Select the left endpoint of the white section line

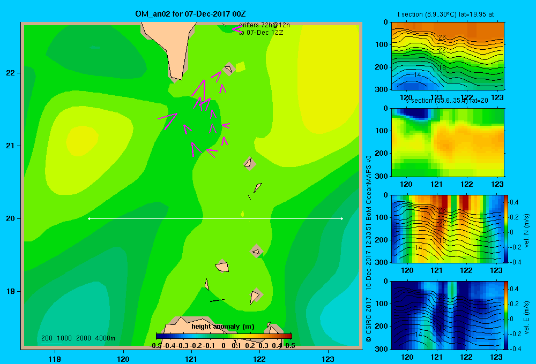[89, 218]
